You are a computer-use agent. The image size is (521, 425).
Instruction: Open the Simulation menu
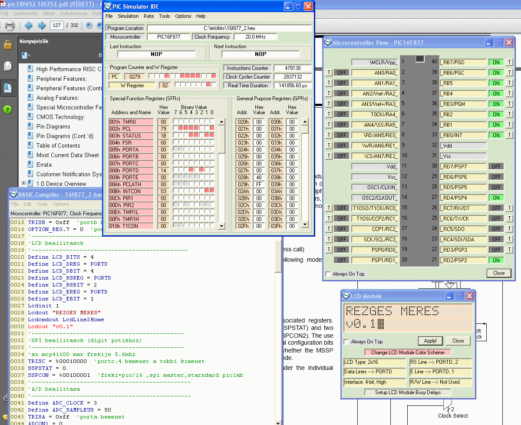coord(128,16)
